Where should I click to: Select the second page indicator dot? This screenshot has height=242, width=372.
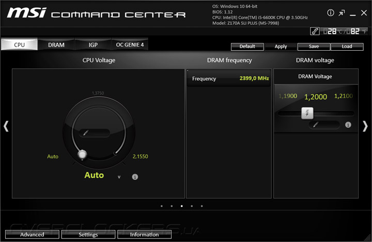172,206
